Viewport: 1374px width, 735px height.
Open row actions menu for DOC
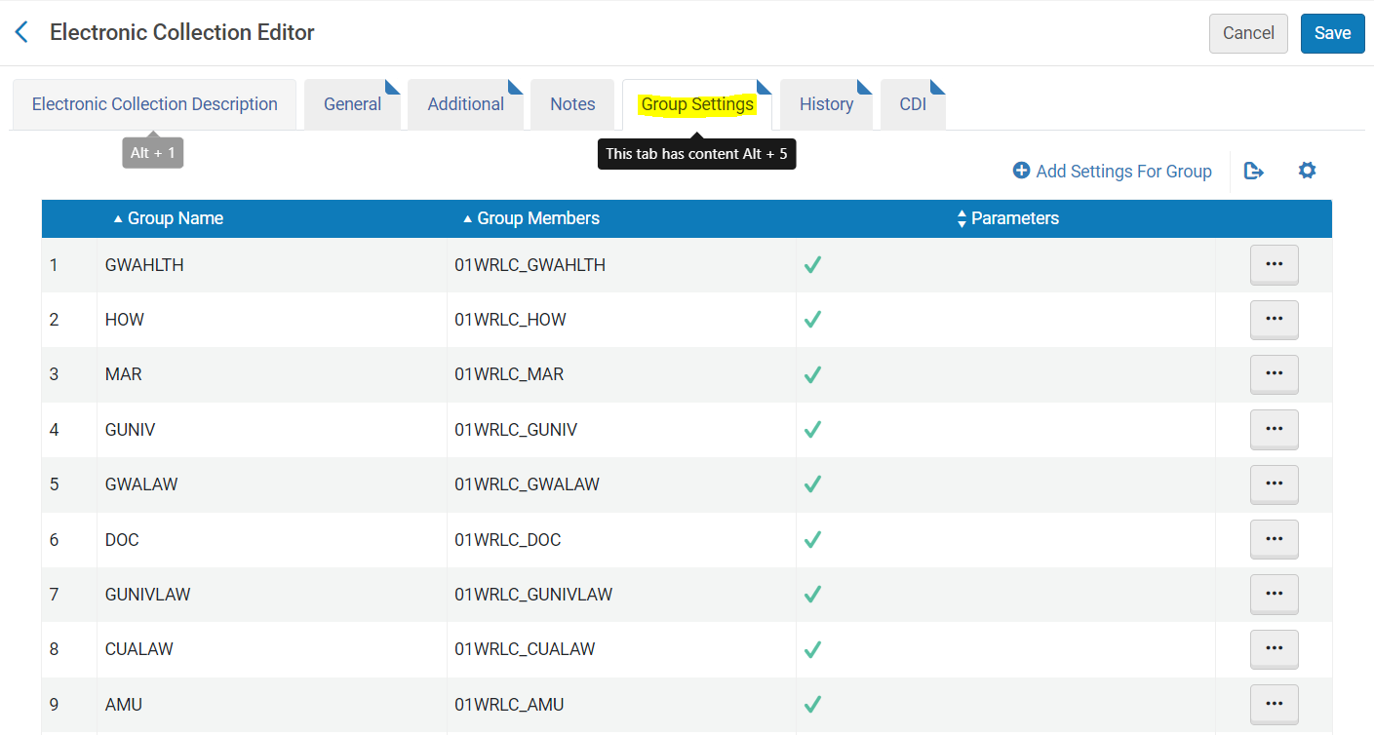point(1274,538)
